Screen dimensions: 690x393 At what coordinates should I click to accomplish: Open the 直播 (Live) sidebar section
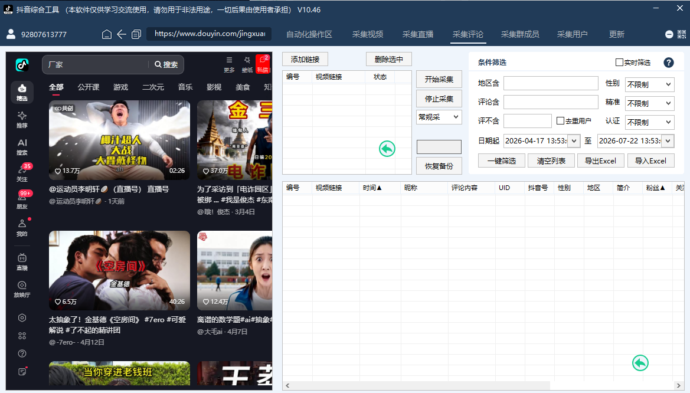[x=22, y=262]
